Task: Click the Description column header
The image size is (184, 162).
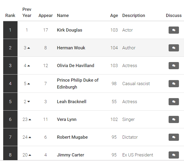Action: click(x=134, y=15)
